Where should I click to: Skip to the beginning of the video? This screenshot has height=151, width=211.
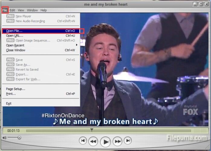(83, 141)
